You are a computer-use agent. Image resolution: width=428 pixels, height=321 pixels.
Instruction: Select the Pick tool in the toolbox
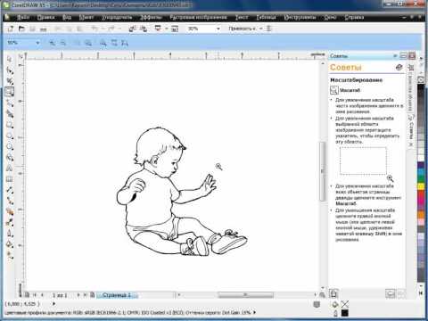point(10,59)
